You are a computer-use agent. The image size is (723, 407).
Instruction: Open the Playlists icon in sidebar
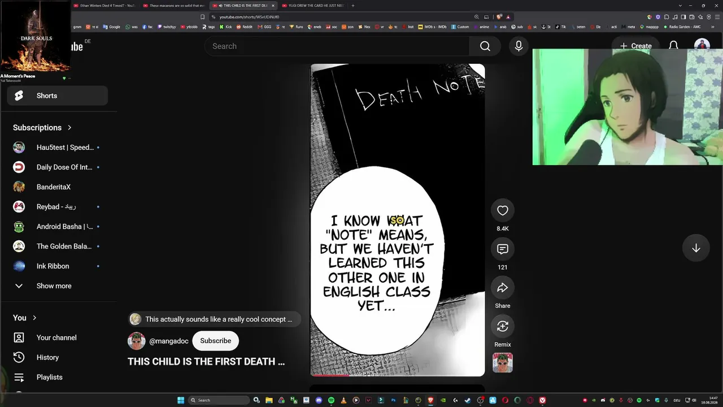click(x=19, y=377)
